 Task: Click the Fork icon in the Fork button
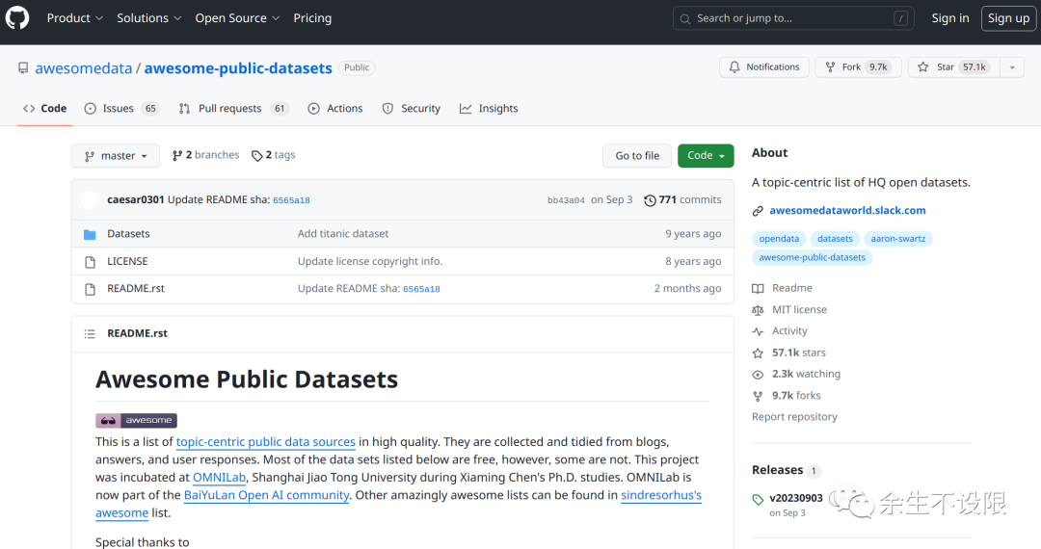830,67
